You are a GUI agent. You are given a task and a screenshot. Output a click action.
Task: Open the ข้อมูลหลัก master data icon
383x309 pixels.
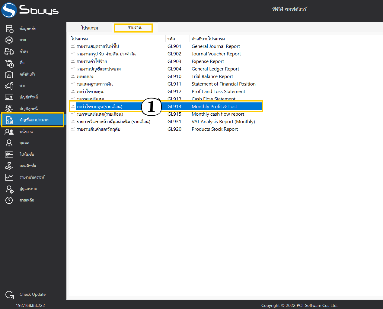pyautogui.click(x=9, y=29)
